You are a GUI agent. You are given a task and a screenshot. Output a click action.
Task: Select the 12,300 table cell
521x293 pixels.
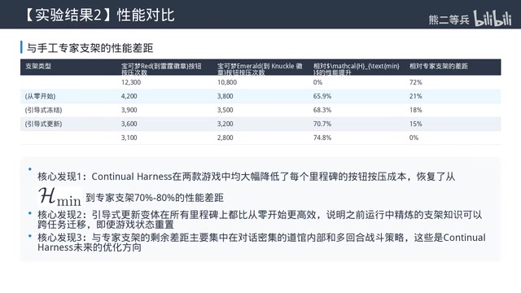tap(131, 82)
